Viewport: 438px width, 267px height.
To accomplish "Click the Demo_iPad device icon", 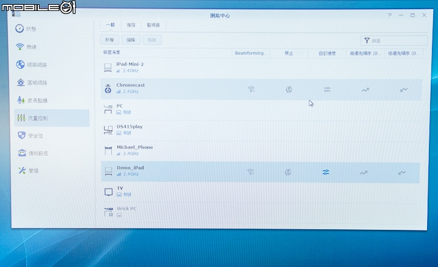I will click(x=108, y=171).
